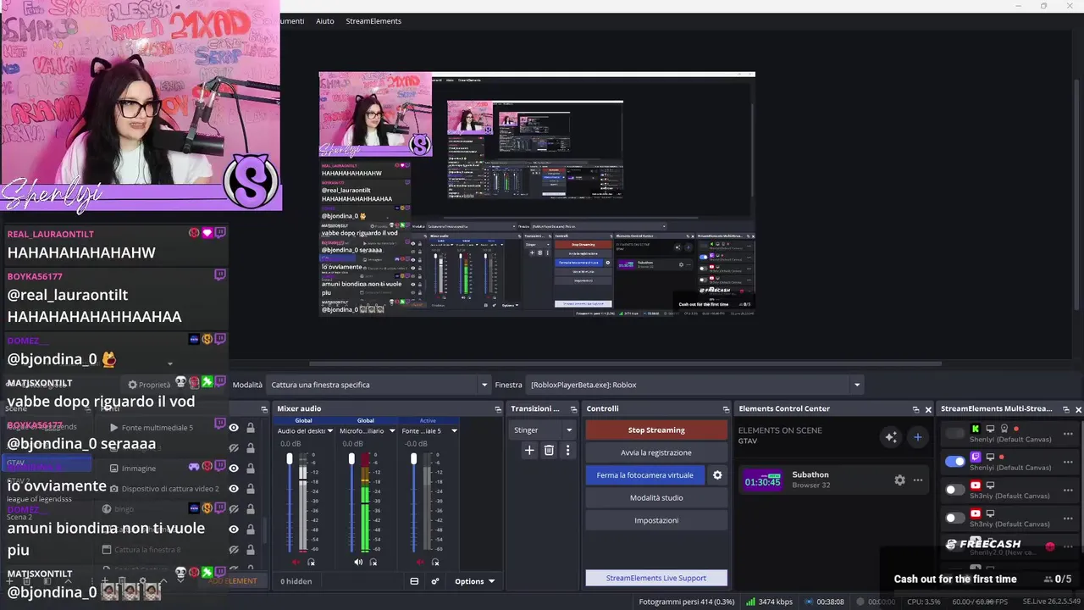The width and height of the screenshot is (1084, 610).
Task: Select the Fonte multimediale 5 source
Action: click(158, 428)
